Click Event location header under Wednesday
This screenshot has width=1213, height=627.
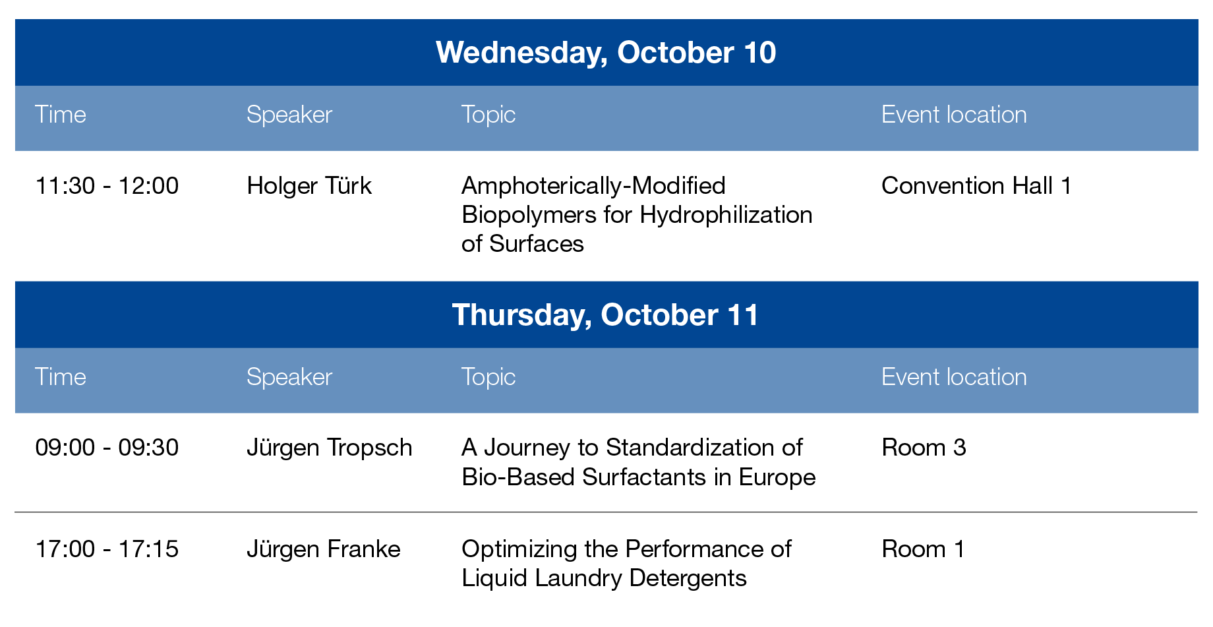[x=954, y=115]
